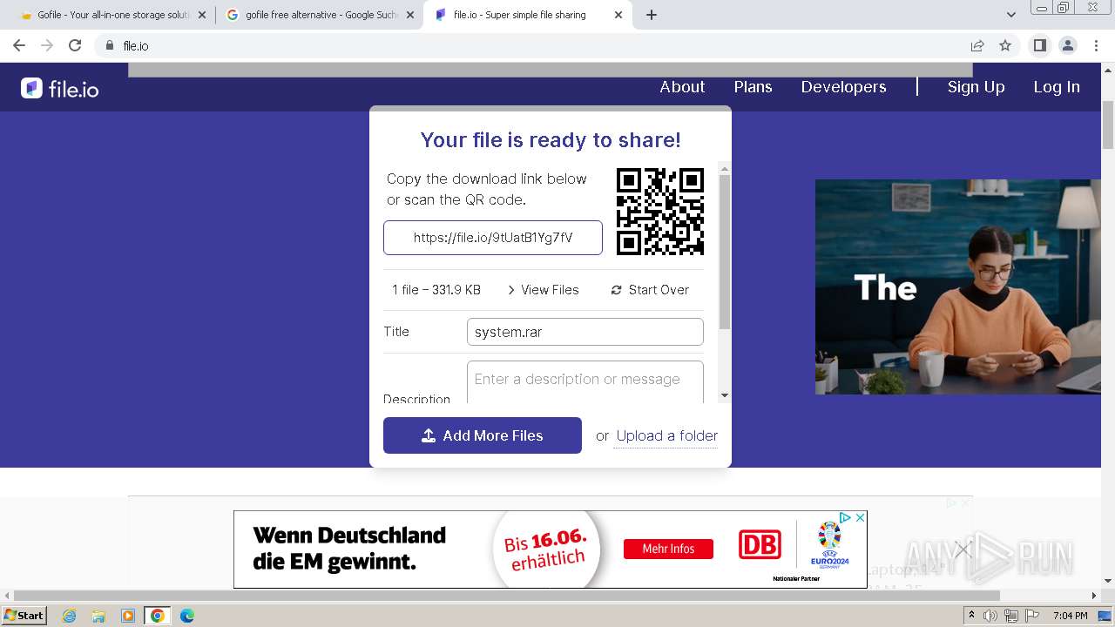
Task: Click the taskbar clock 7:04 PM
Action: click(1070, 616)
